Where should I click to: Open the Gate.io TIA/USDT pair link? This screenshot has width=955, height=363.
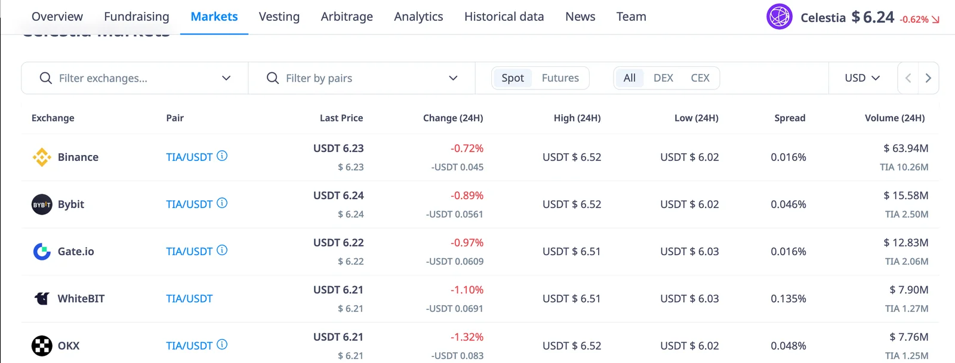[189, 252]
